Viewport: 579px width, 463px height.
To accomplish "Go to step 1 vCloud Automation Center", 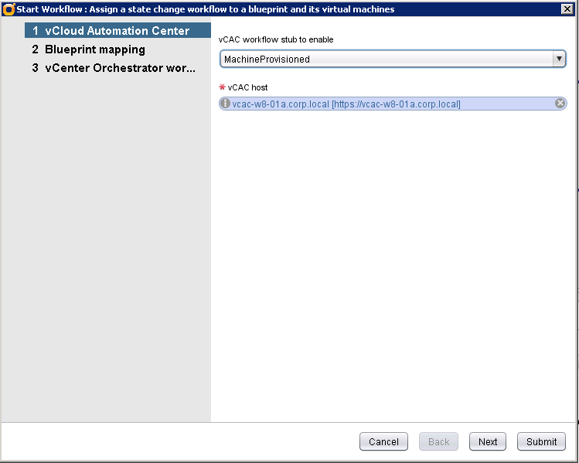I will (x=118, y=30).
